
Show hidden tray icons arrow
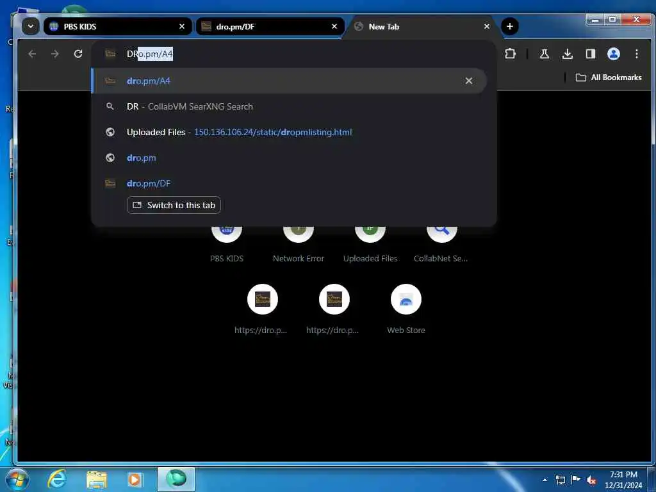point(545,480)
